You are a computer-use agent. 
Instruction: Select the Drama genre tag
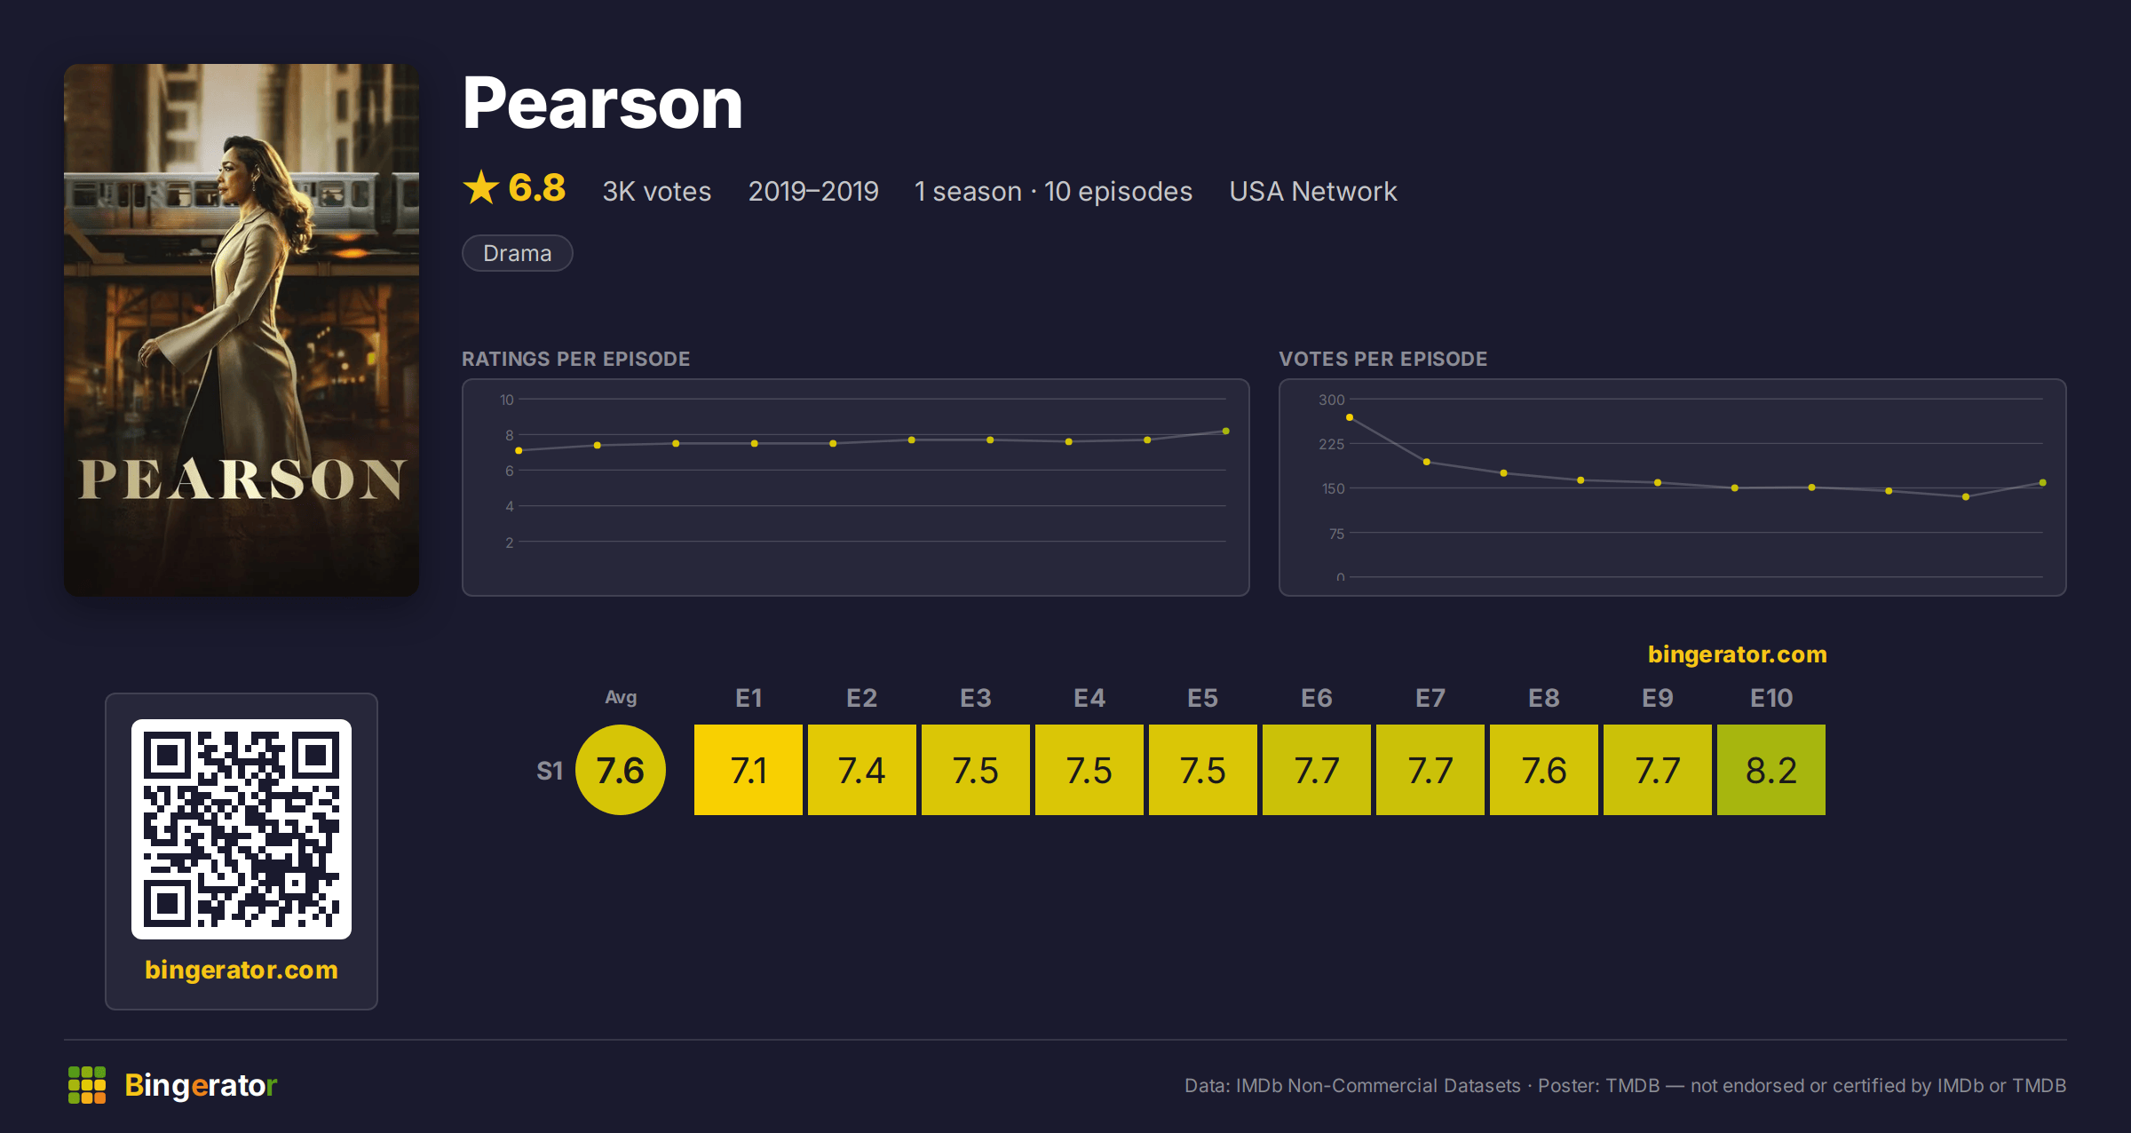click(518, 253)
